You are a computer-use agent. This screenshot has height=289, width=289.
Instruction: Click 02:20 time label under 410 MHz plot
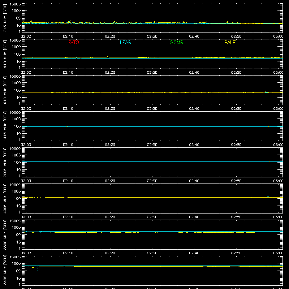110,73
